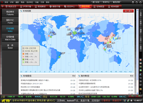
Task: Select Forex in the left panel
Action: tap(10, 21)
